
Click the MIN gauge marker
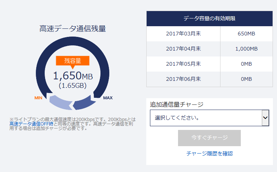38,98
